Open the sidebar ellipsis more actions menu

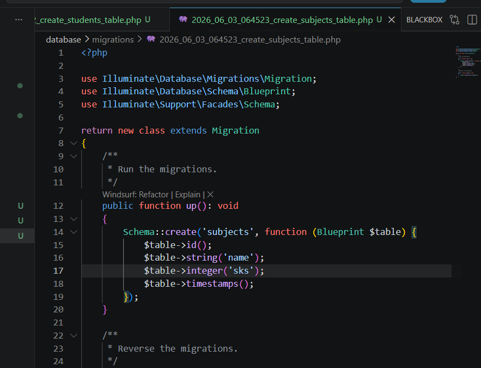coord(19,20)
